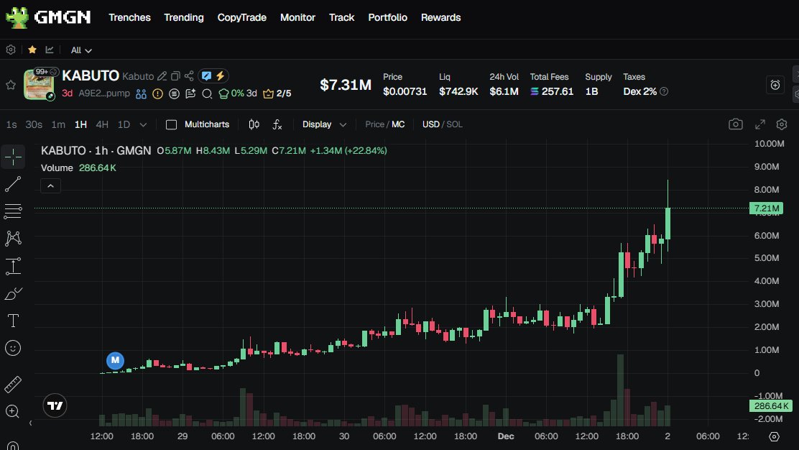
Task: Share the KABUTO token
Action: click(189, 76)
